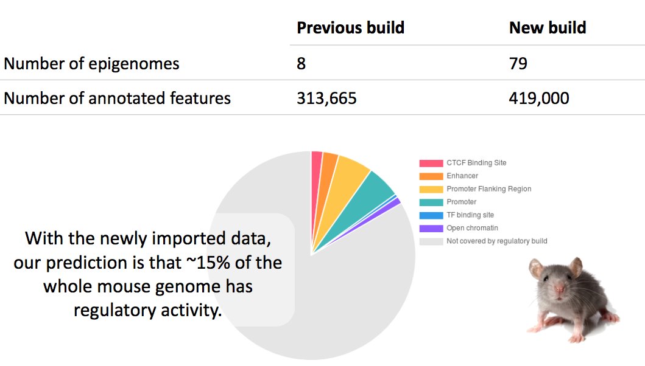Click the New build column header
The width and height of the screenshot is (645, 366).
548,28
